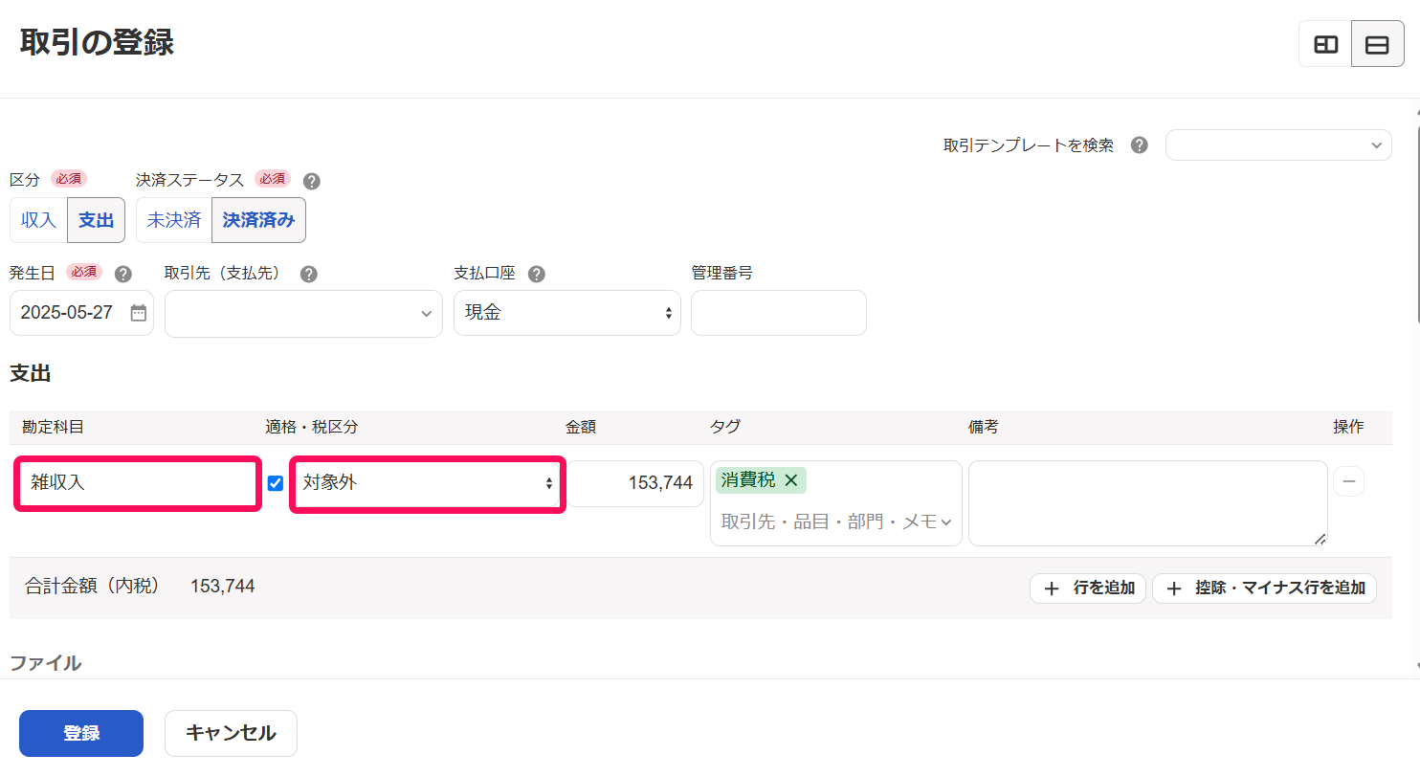The width and height of the screenshot is (1420, 777).
Task: Open the 取引テンプレートを検索 dropdown
Action: click(x=1278, y=145)
